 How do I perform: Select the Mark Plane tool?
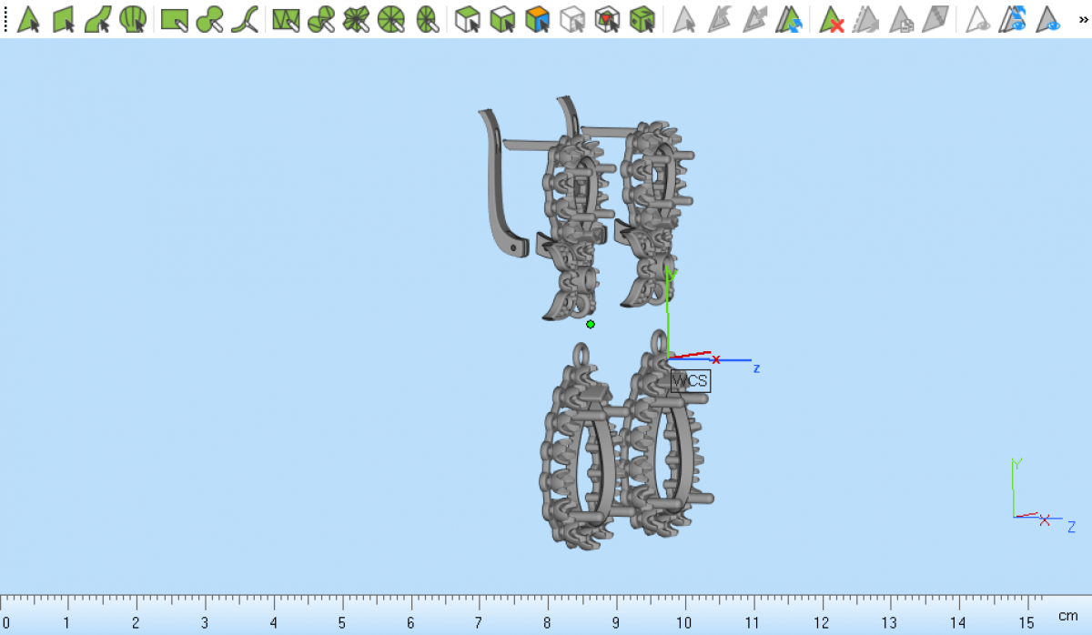(64, 19)
